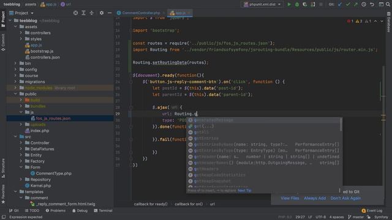
Task: Click Don't Ask Again in the notification
Action: coord(345,198)
